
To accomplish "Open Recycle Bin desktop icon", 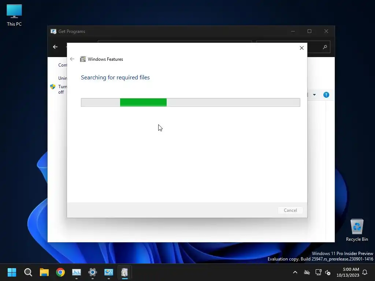I will 357,230.
